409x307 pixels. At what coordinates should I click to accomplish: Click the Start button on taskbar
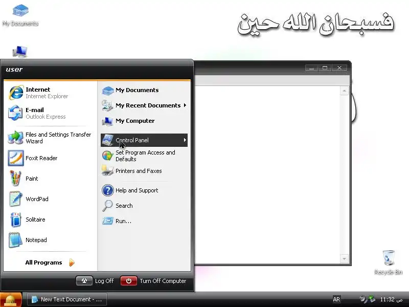coord(11,299)
